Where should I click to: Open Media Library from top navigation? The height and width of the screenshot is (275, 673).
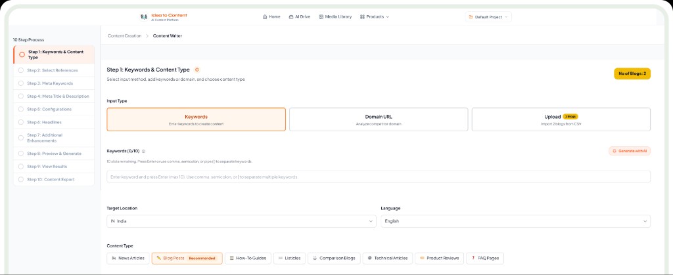(x=335, y=16)
